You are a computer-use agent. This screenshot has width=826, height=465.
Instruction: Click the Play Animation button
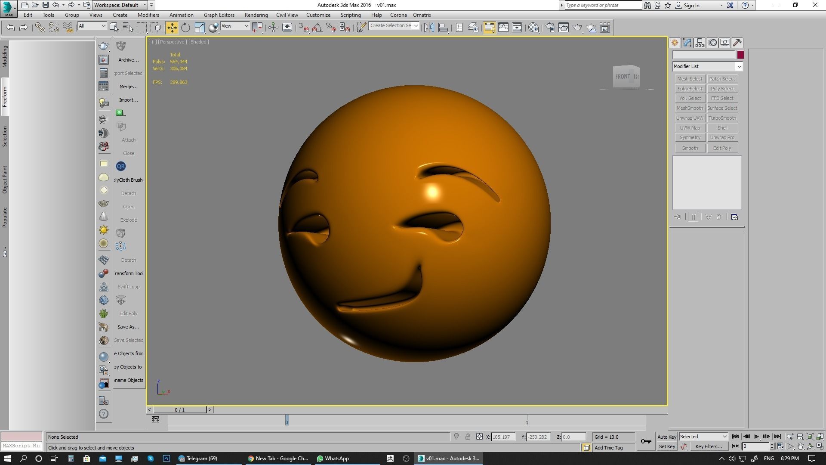756,437
